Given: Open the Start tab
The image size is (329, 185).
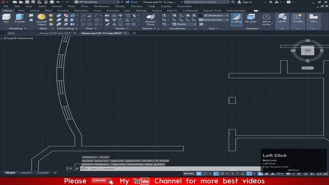Looking at the screenshot, I should (11, 33).
